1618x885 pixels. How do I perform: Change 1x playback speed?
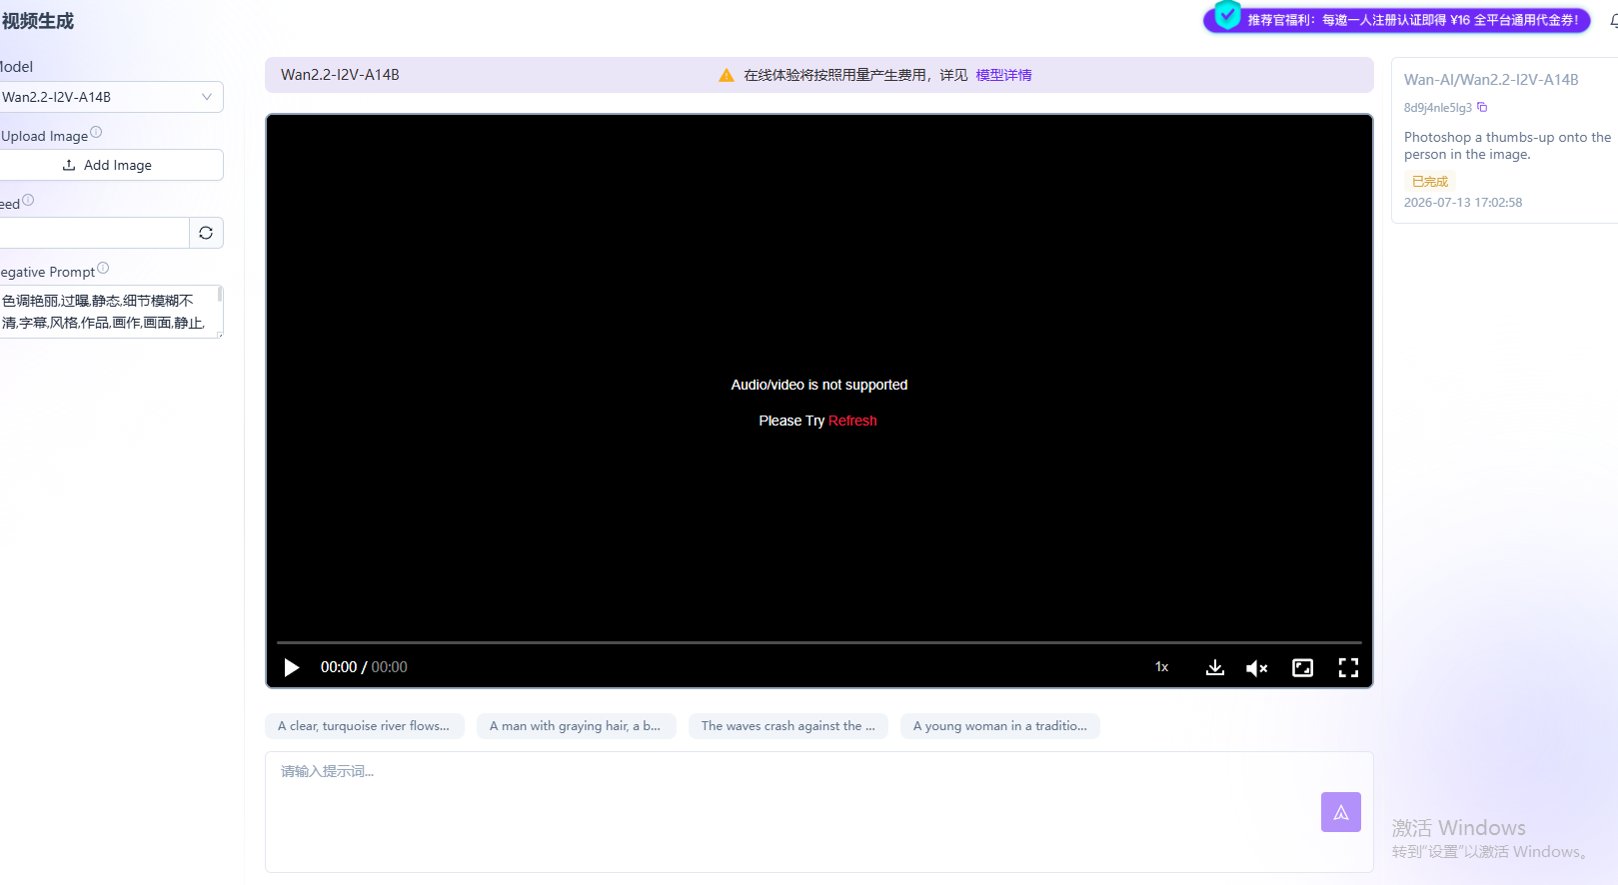click(1161, 667)
